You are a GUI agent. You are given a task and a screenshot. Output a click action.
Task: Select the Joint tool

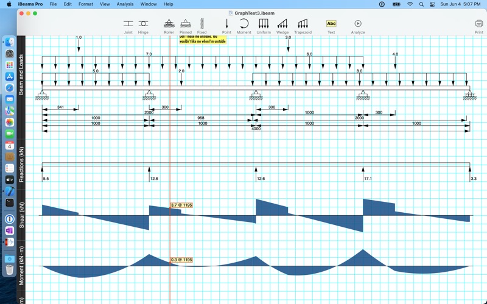pos(128,26)
